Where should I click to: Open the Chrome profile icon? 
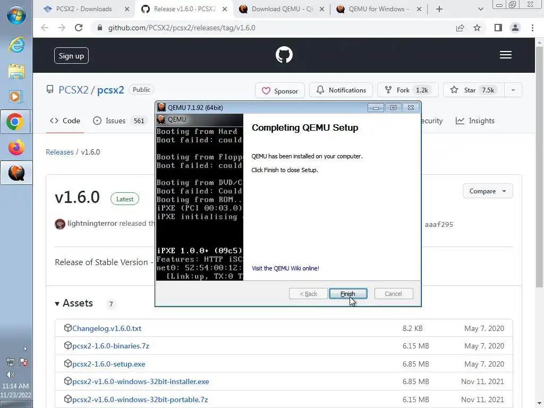click(515, 28)
